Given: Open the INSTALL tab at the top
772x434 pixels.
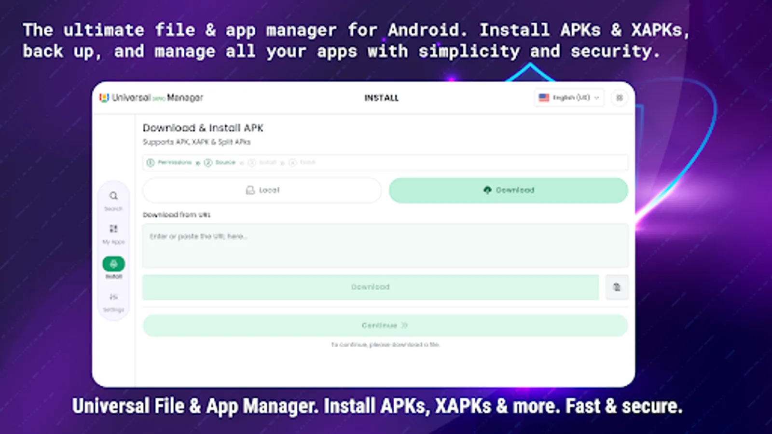Looking at the screenshot, I should click(x=382, y=97).
